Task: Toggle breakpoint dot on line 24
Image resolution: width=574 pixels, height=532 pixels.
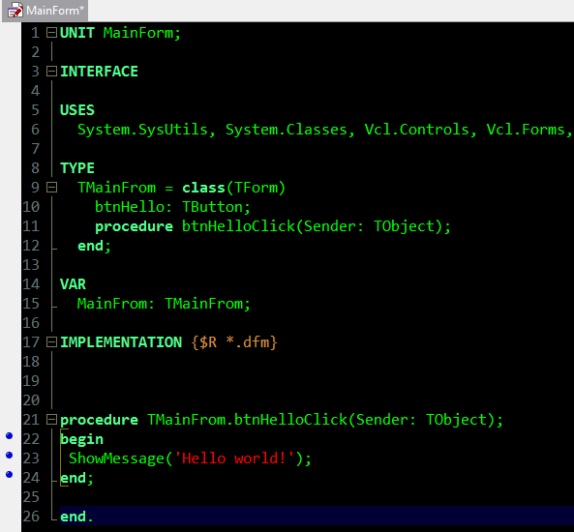Action: (x=9, y=474)
